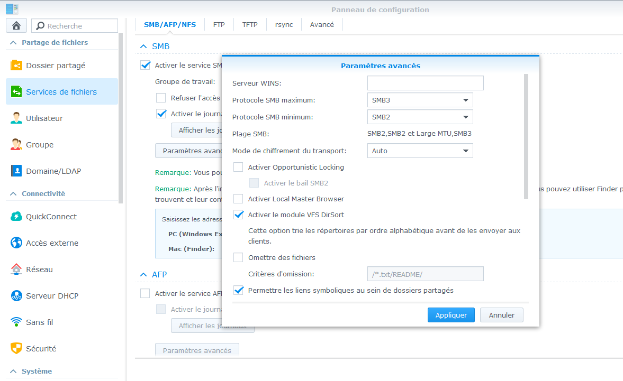Click SMB Paramètres avancés button
Viewport: 623px width, 381px height.
coord(189,151)
